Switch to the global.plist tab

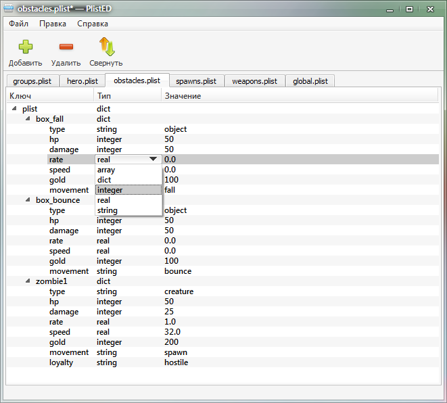pos(310,81)
